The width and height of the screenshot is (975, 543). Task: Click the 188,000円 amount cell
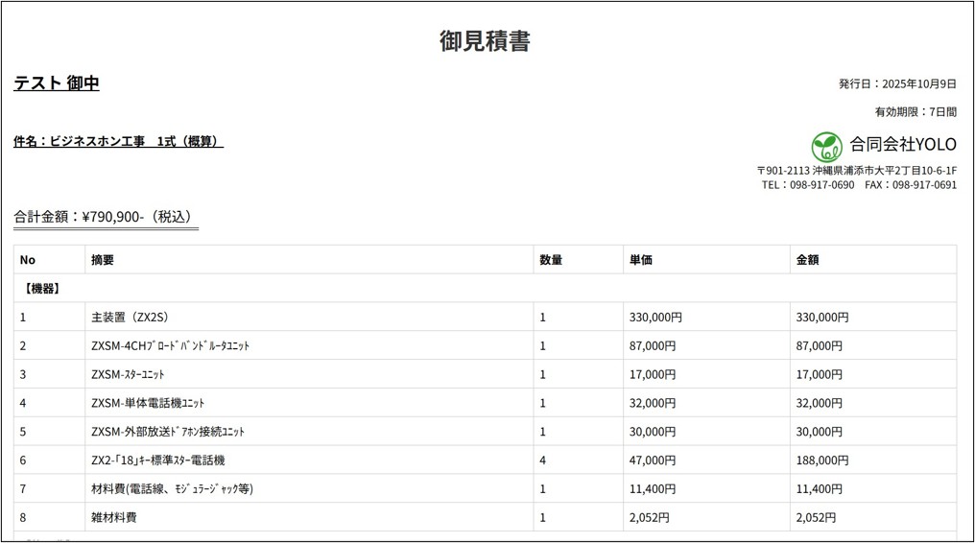pyautogui.click(x=822, y=460)
